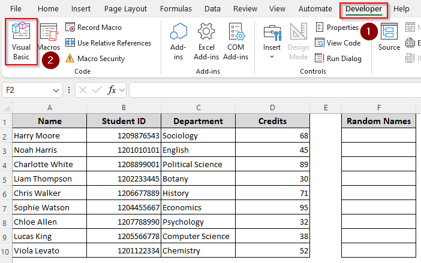Open the Page Layout tab
The height and width of the screenshot is (263, 421).
click(125, 9)
